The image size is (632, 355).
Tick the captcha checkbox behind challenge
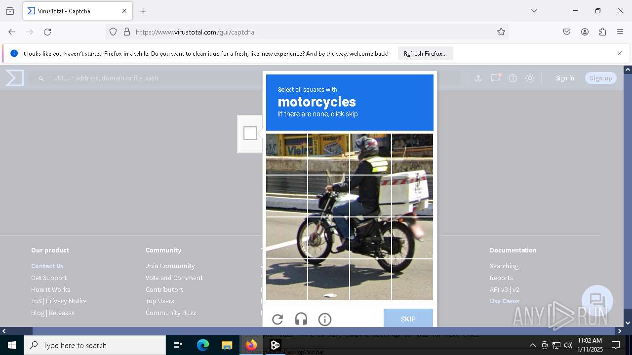tap(250, 133)
